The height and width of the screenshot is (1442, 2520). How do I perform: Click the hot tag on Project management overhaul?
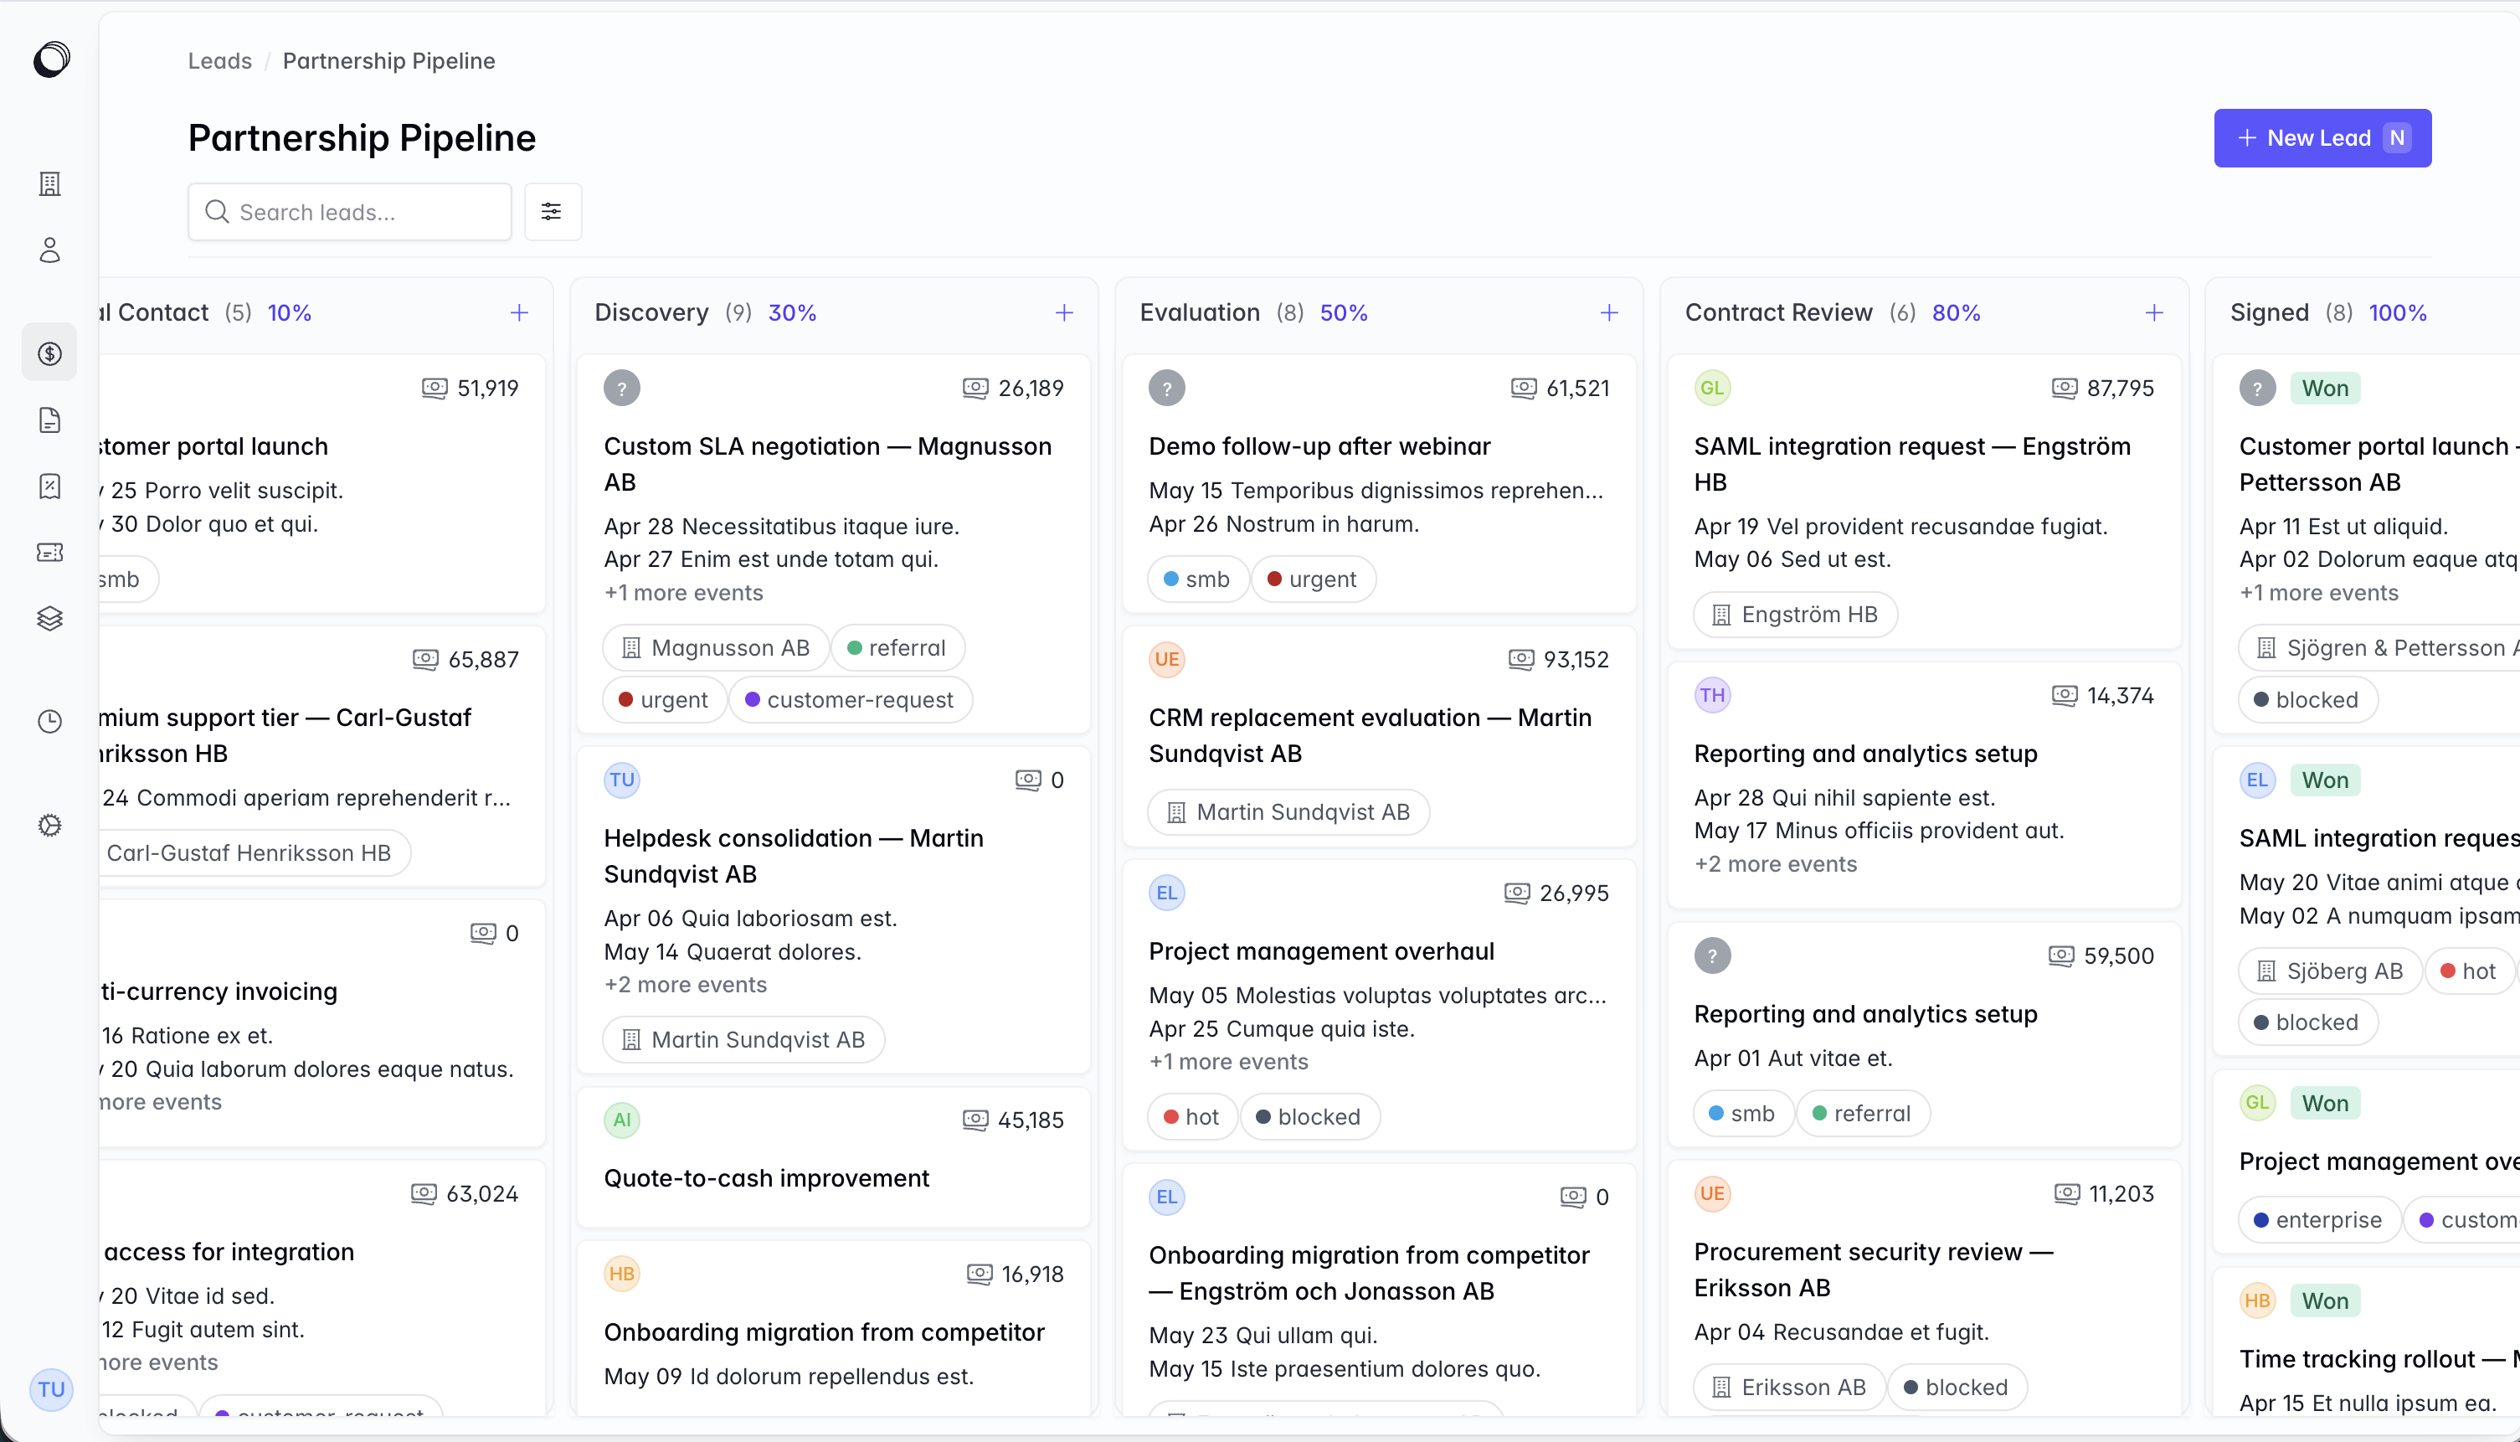coord(1191,1117)
